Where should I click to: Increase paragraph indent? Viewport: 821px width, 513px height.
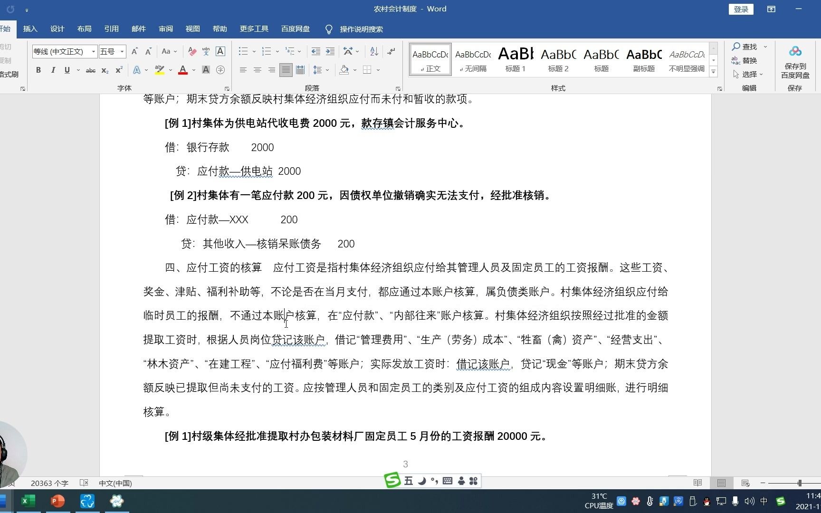pyautogui.click(x=330, y=51)
